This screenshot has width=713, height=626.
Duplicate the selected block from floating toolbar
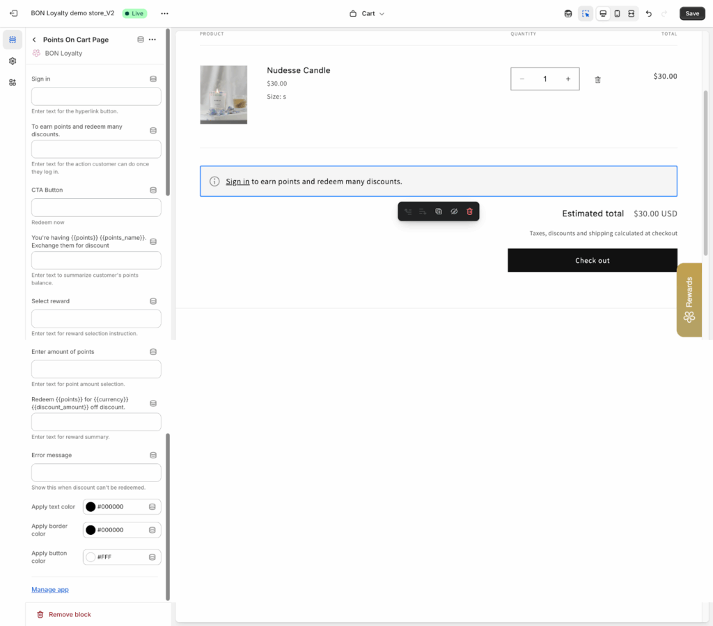point(439,211)
